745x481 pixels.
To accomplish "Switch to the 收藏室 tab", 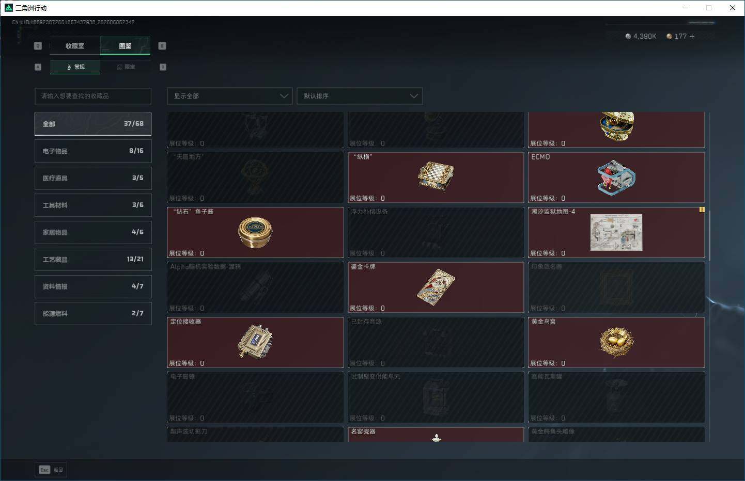I will (x=75, y=46).
